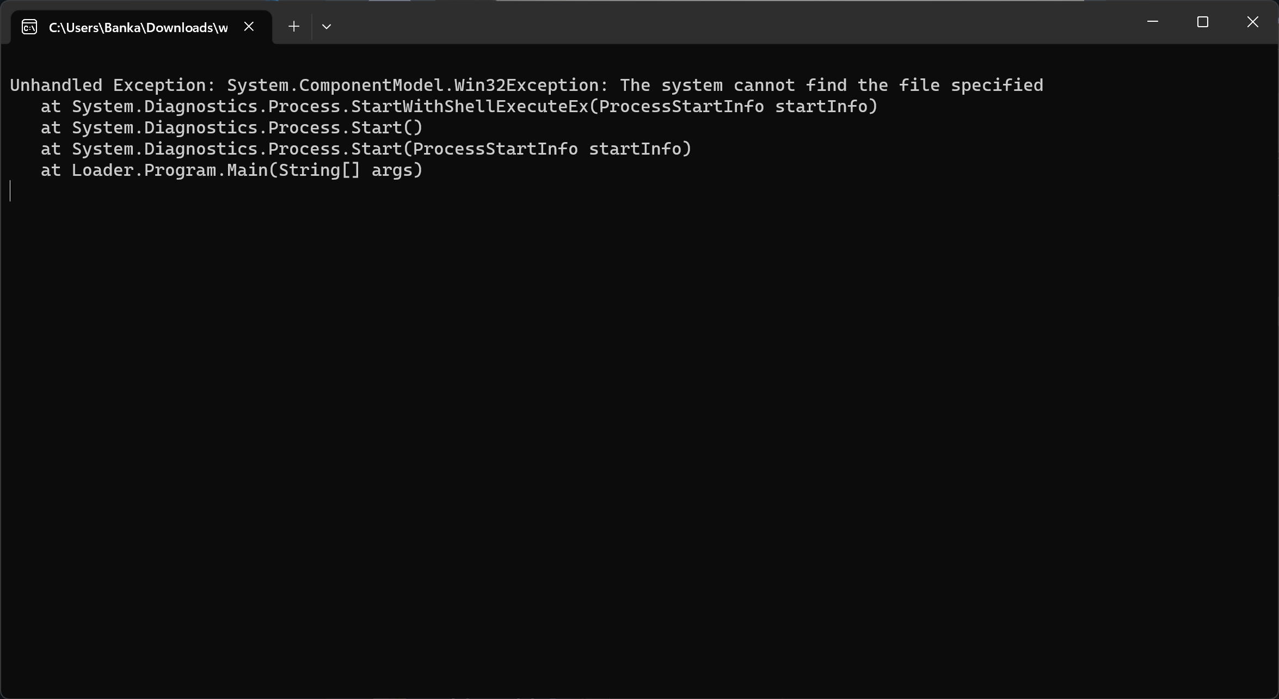This screenshot has height=699, width=1279.
Task: Click the empty black terminal output area
Action: click(639, 436)
